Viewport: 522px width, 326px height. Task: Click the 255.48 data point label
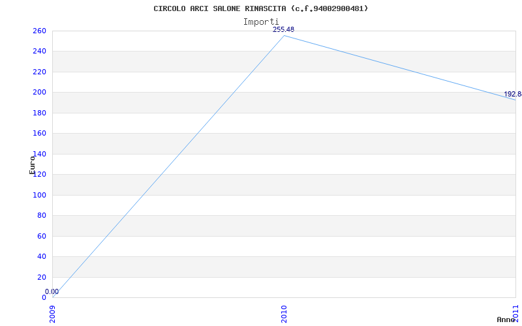(283, 29)
